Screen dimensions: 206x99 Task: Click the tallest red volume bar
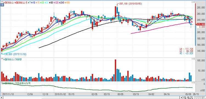point(115,70)
